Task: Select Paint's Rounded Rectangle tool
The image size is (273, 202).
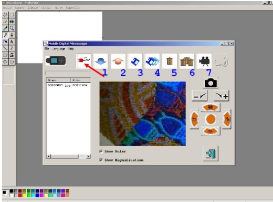Action: [12, 62]
